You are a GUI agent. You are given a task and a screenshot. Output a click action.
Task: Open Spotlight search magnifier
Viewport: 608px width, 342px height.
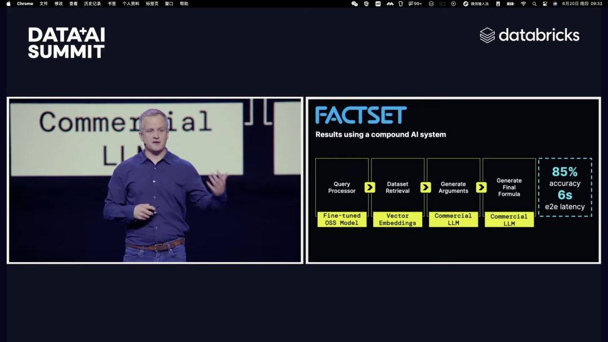(534, 3)
